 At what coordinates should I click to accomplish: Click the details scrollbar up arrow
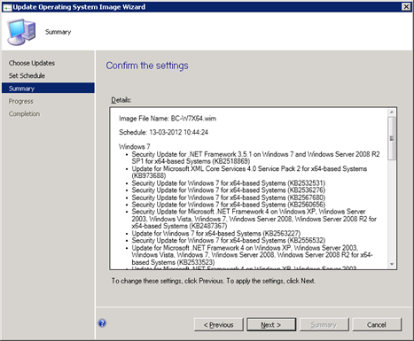click(x=392, y=112)
